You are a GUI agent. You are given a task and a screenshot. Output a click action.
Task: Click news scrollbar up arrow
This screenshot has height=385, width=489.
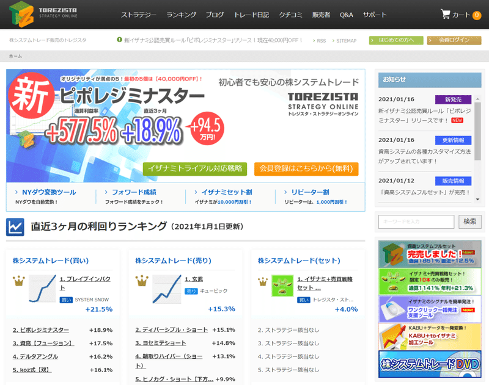pos(477,99)
